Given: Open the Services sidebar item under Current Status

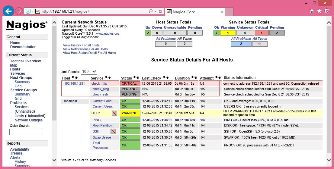Looking at the screenshot, I should pyautogui.click(x=18, y=73).
